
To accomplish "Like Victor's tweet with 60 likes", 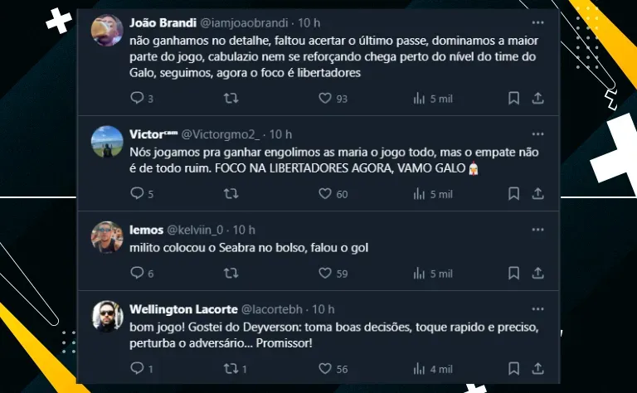I will tap(325, 193).
